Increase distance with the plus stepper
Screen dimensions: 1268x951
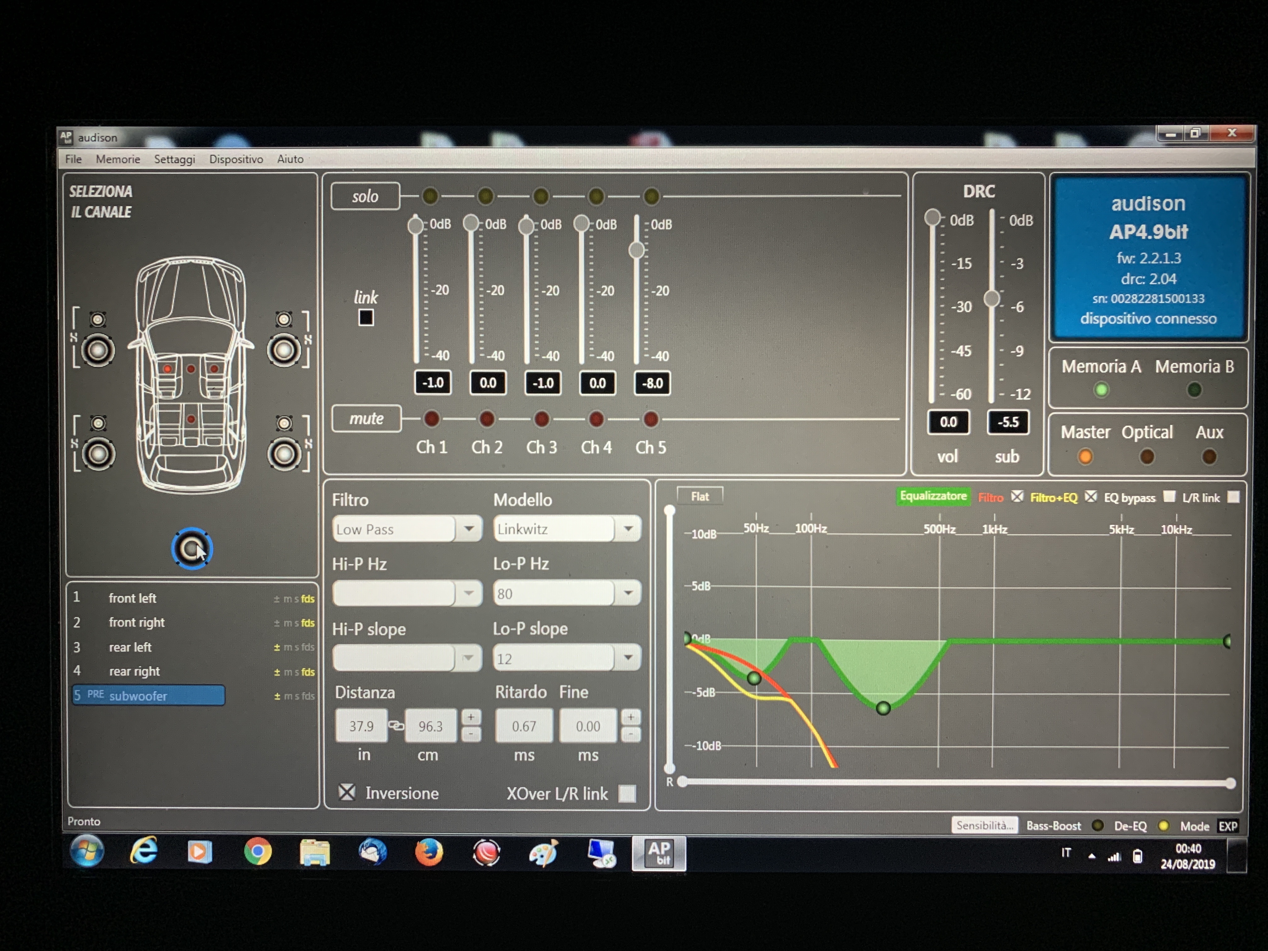click(471, 717)
